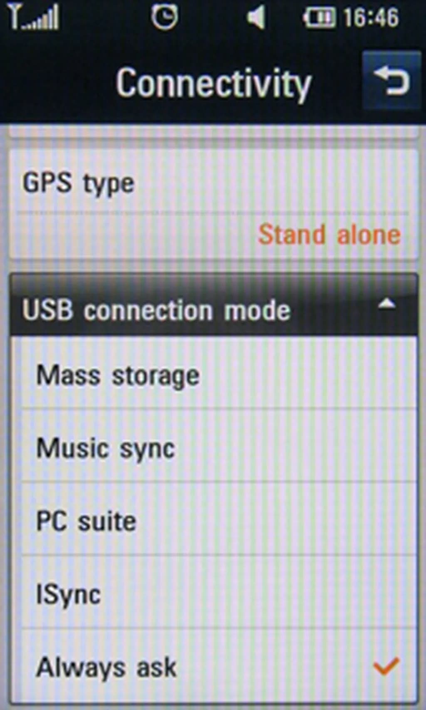Click the blank title bar area left of Connectivity

point(54,83)
